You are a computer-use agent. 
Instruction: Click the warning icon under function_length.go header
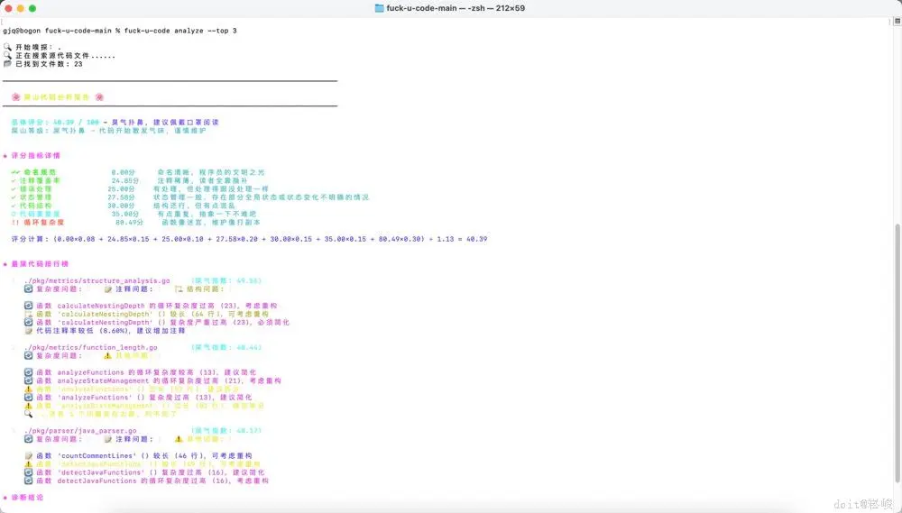pos(107,355)
